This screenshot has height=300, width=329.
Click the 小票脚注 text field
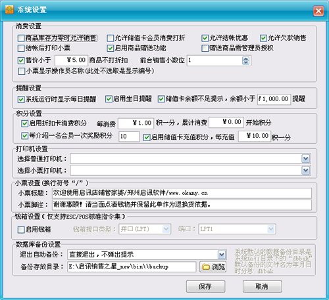[x=182, y=205]
